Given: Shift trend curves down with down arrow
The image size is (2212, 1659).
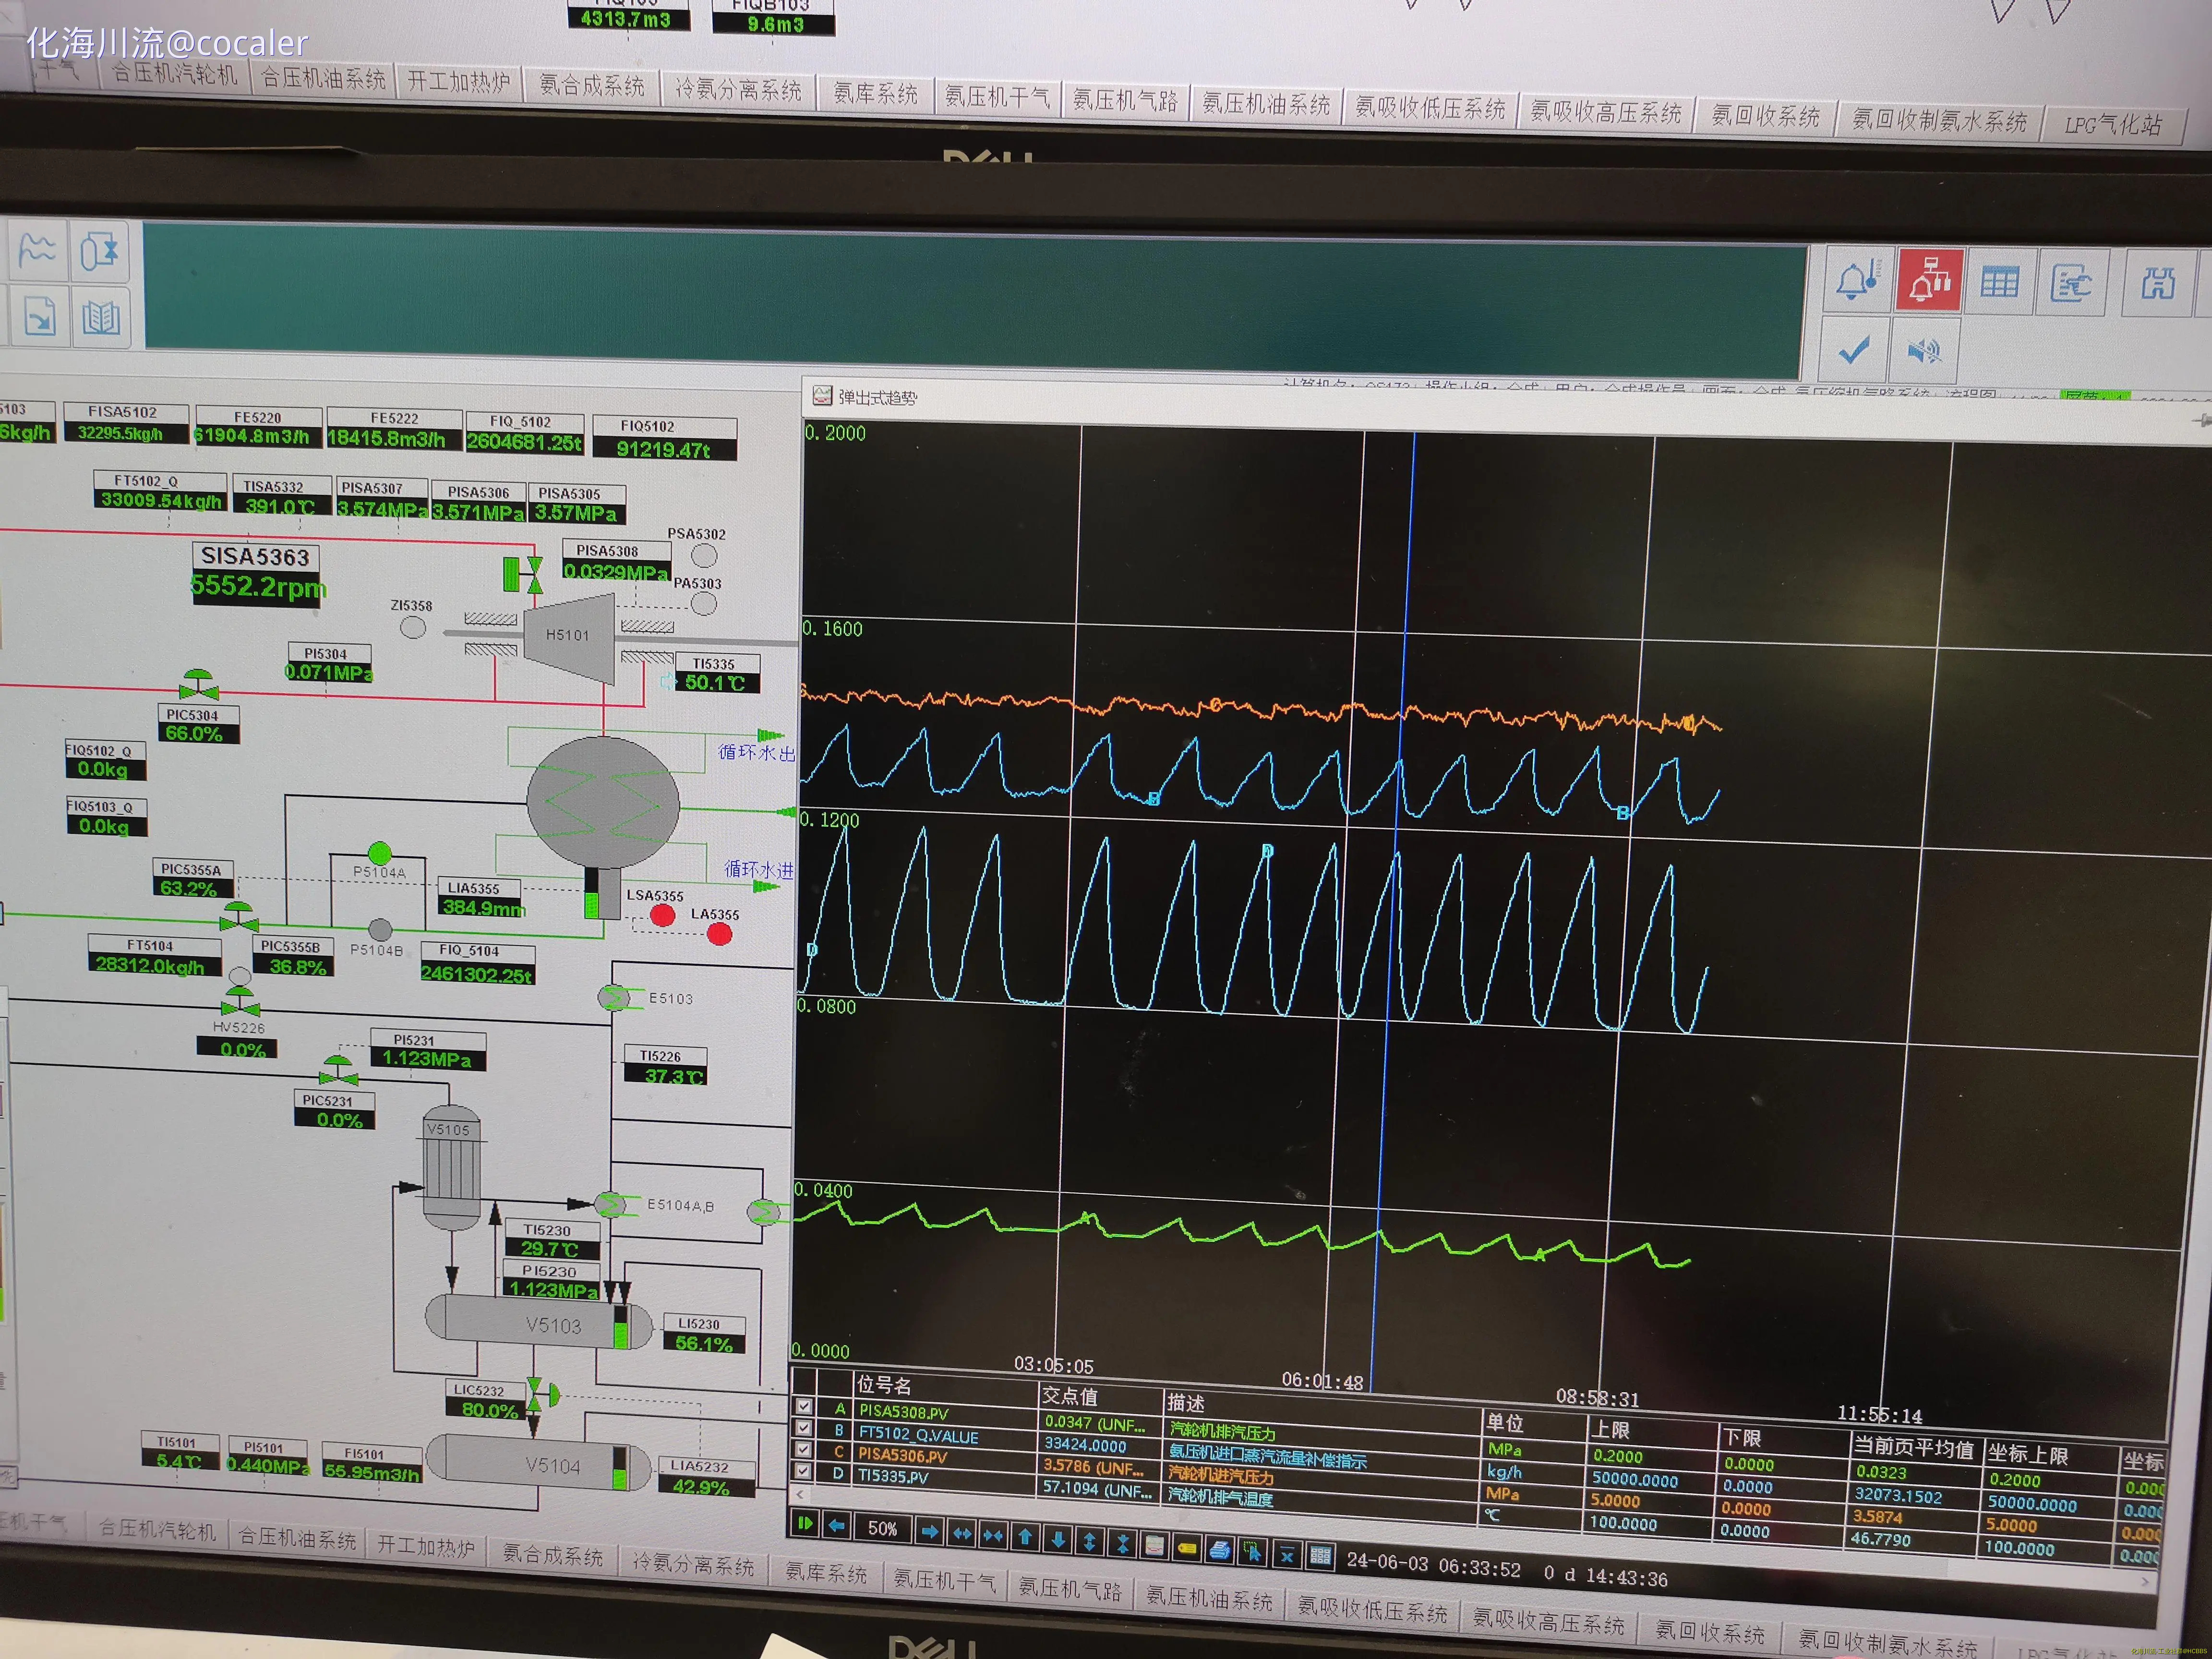Looking at the screenshot, I should coord(1057,1539).
